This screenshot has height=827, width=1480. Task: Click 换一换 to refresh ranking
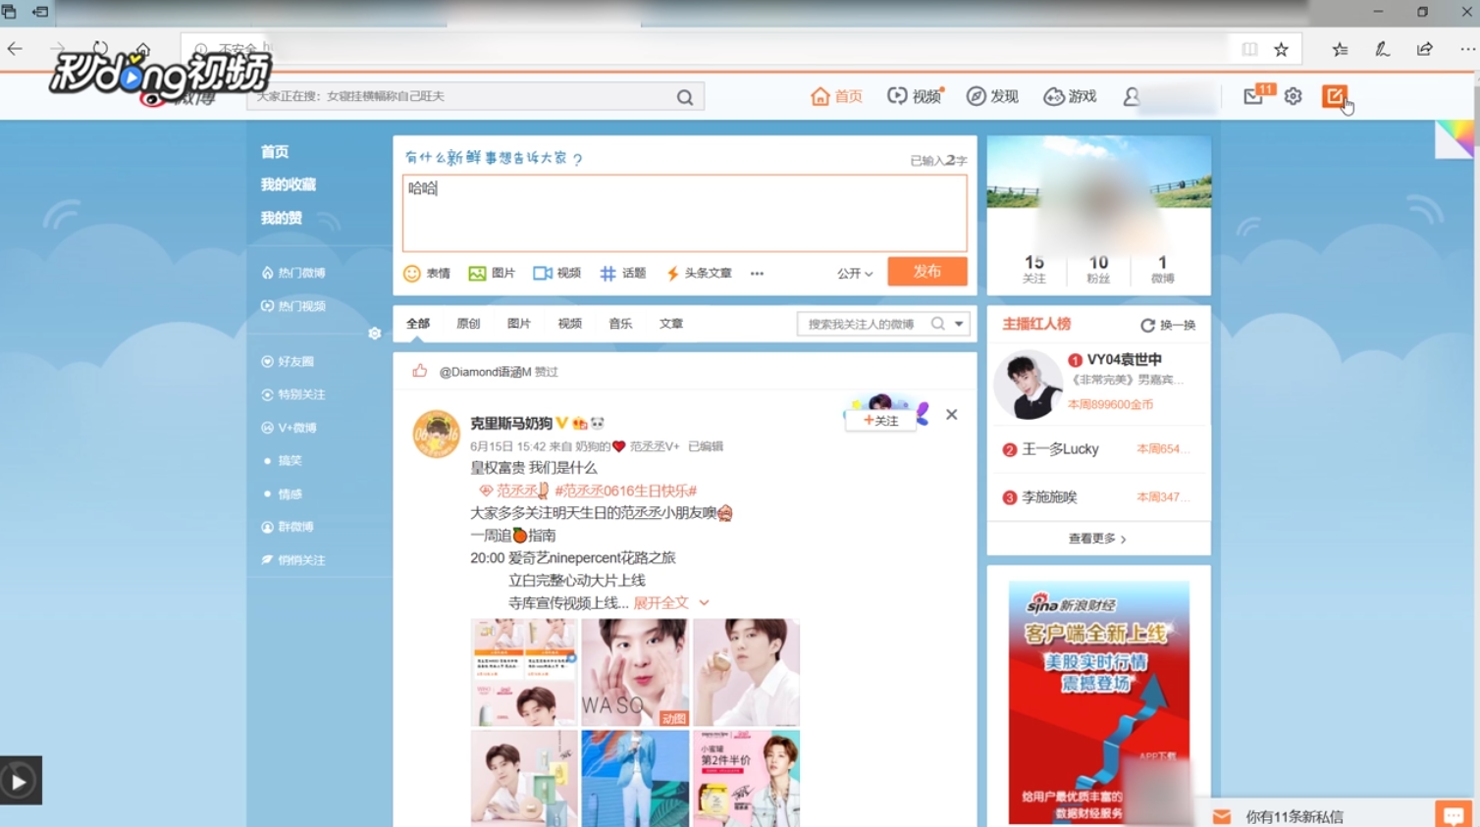pos(1168,325)
